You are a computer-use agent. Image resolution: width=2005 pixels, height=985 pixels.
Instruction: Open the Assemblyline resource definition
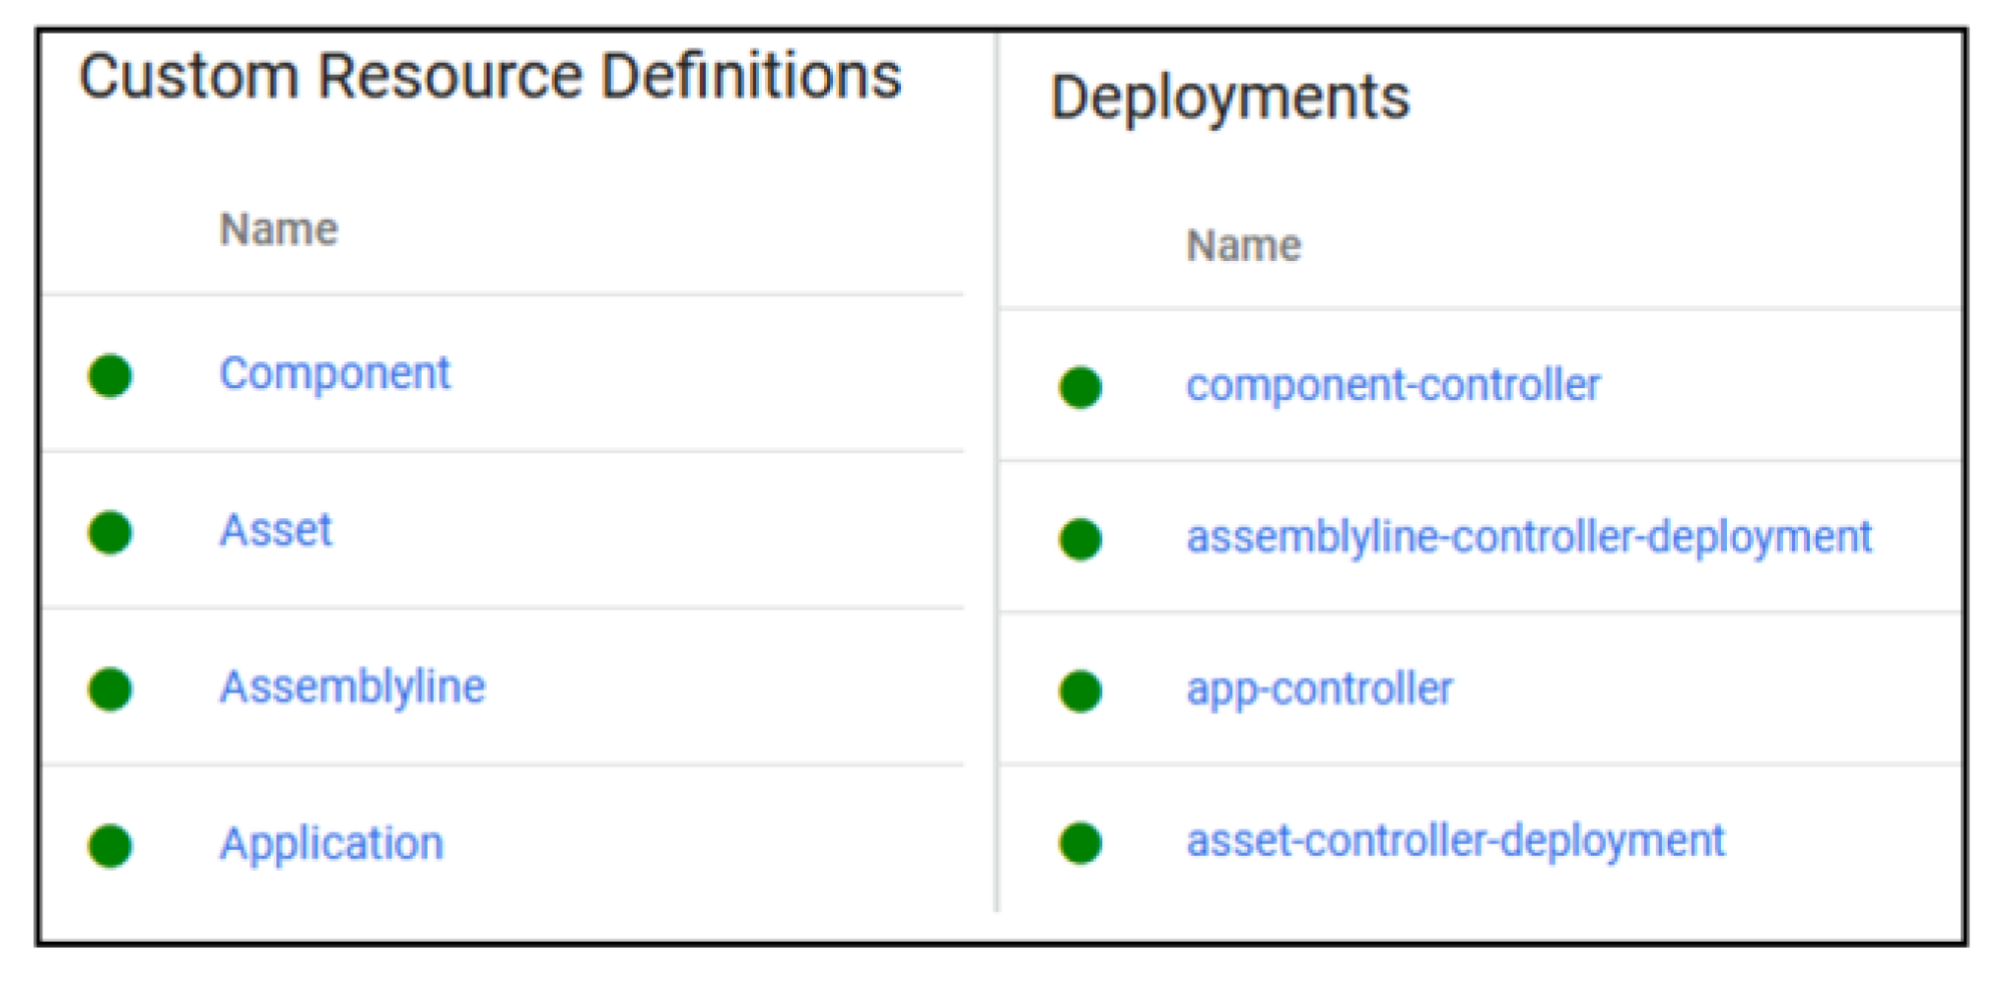click(352, 687)
